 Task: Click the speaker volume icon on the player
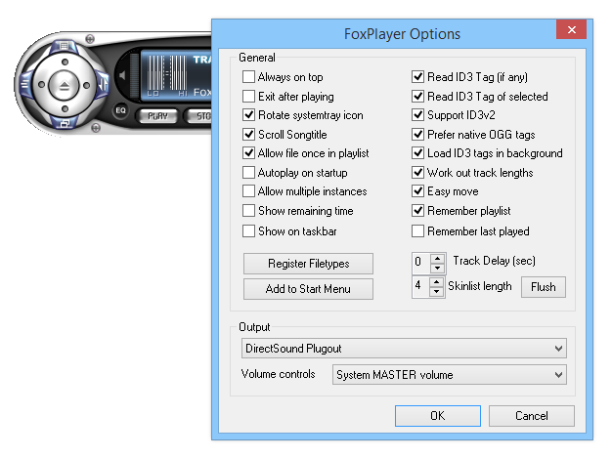coord(121,75)
